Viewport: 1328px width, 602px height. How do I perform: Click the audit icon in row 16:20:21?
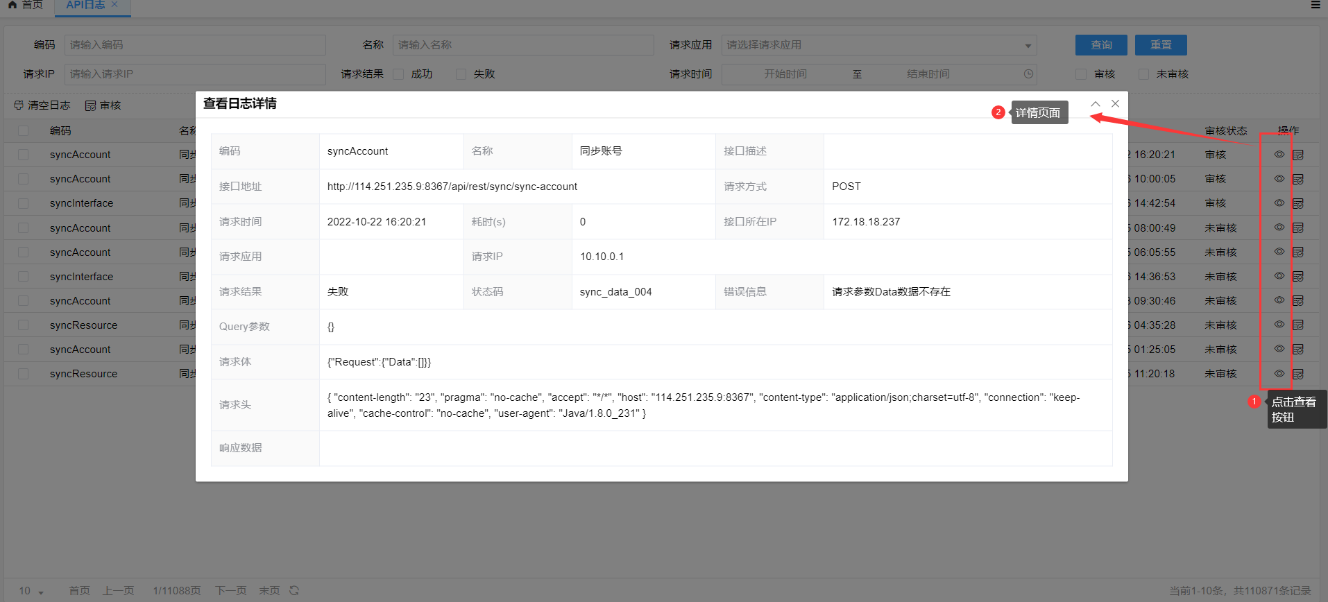1298,155
